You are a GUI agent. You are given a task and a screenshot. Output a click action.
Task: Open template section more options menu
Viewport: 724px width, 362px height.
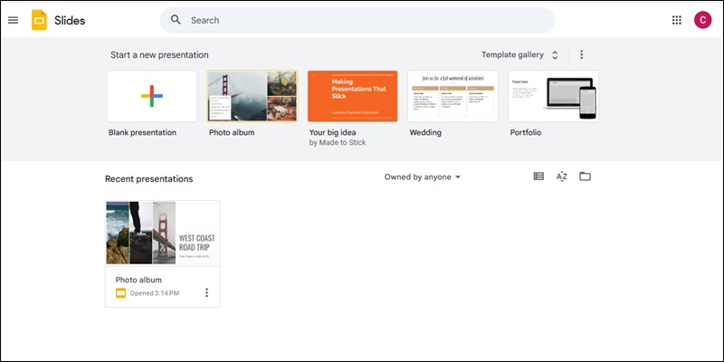click(x=581, y=54)
